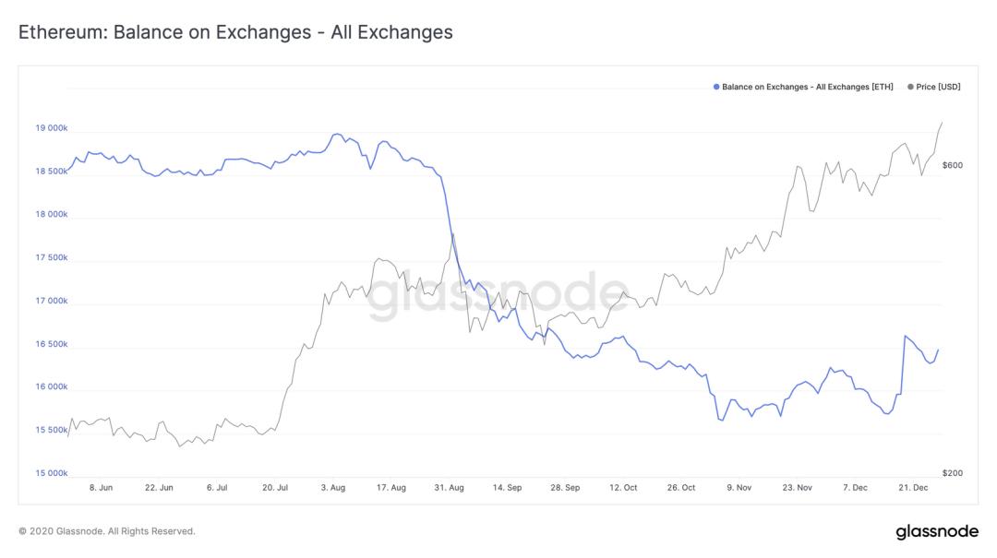Select the 31. Aug x-axis date label

tap(449, 488)
